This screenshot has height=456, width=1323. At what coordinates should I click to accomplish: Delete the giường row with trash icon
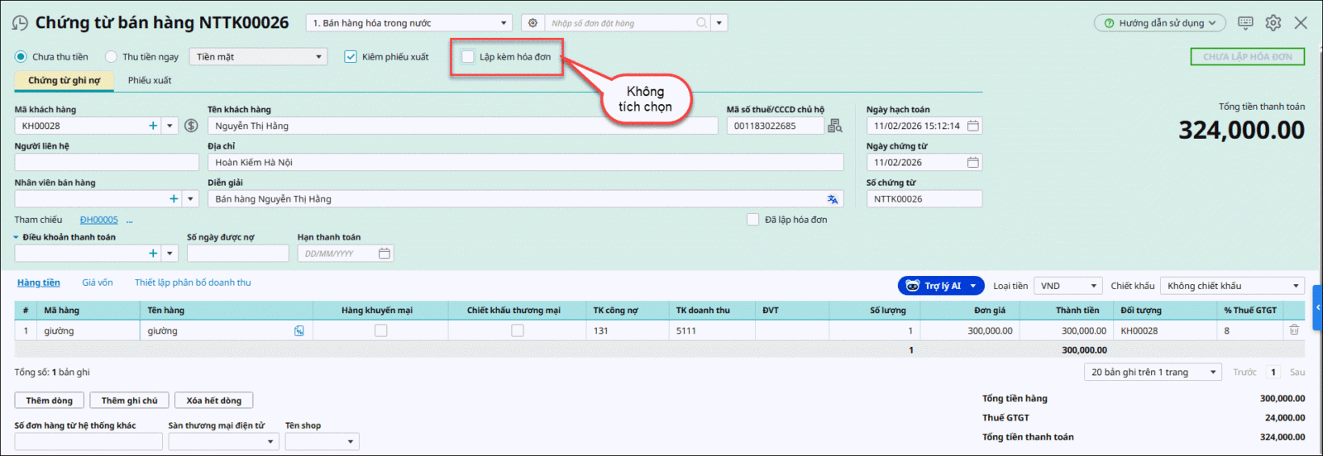(1294, 330)
